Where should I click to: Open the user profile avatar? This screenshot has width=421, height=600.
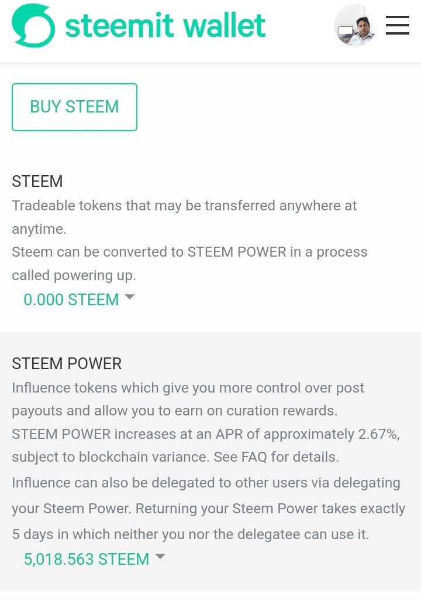coord(355,26)
